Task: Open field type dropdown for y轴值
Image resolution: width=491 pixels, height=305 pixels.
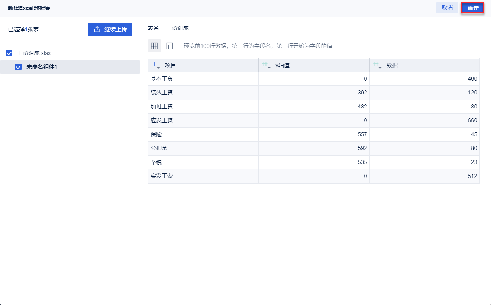Action: pos(269,67)
